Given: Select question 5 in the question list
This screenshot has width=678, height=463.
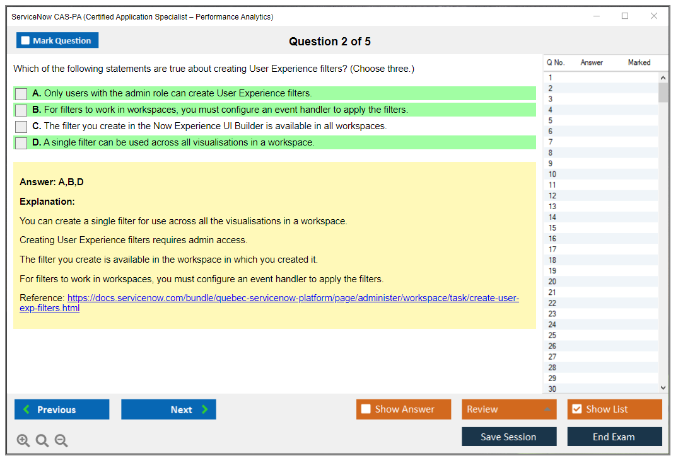Looking at the screenshot, I should [551, 120].
